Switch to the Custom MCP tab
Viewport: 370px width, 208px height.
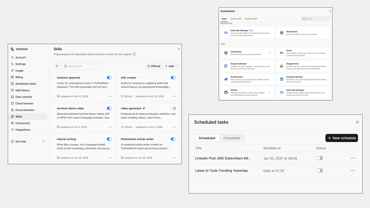click(x=251, y=19)
